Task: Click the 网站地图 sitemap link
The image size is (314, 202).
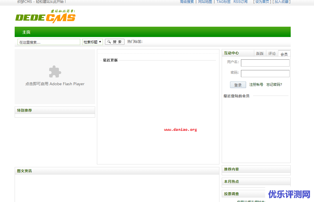Action: [205, 2]
